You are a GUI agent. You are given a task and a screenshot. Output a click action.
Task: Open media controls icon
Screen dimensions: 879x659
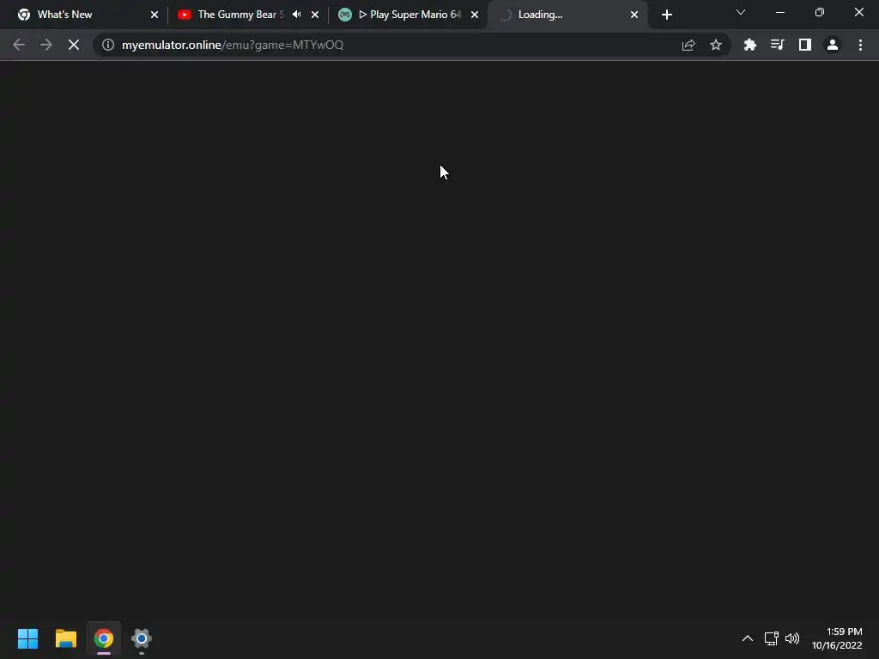pos(778,45)
